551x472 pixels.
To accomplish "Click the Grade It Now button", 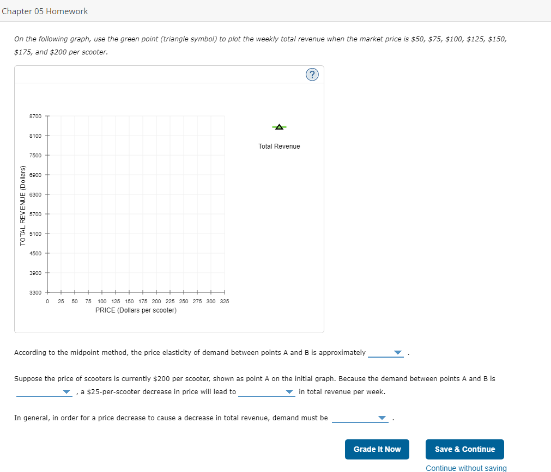I will point(377,449).
